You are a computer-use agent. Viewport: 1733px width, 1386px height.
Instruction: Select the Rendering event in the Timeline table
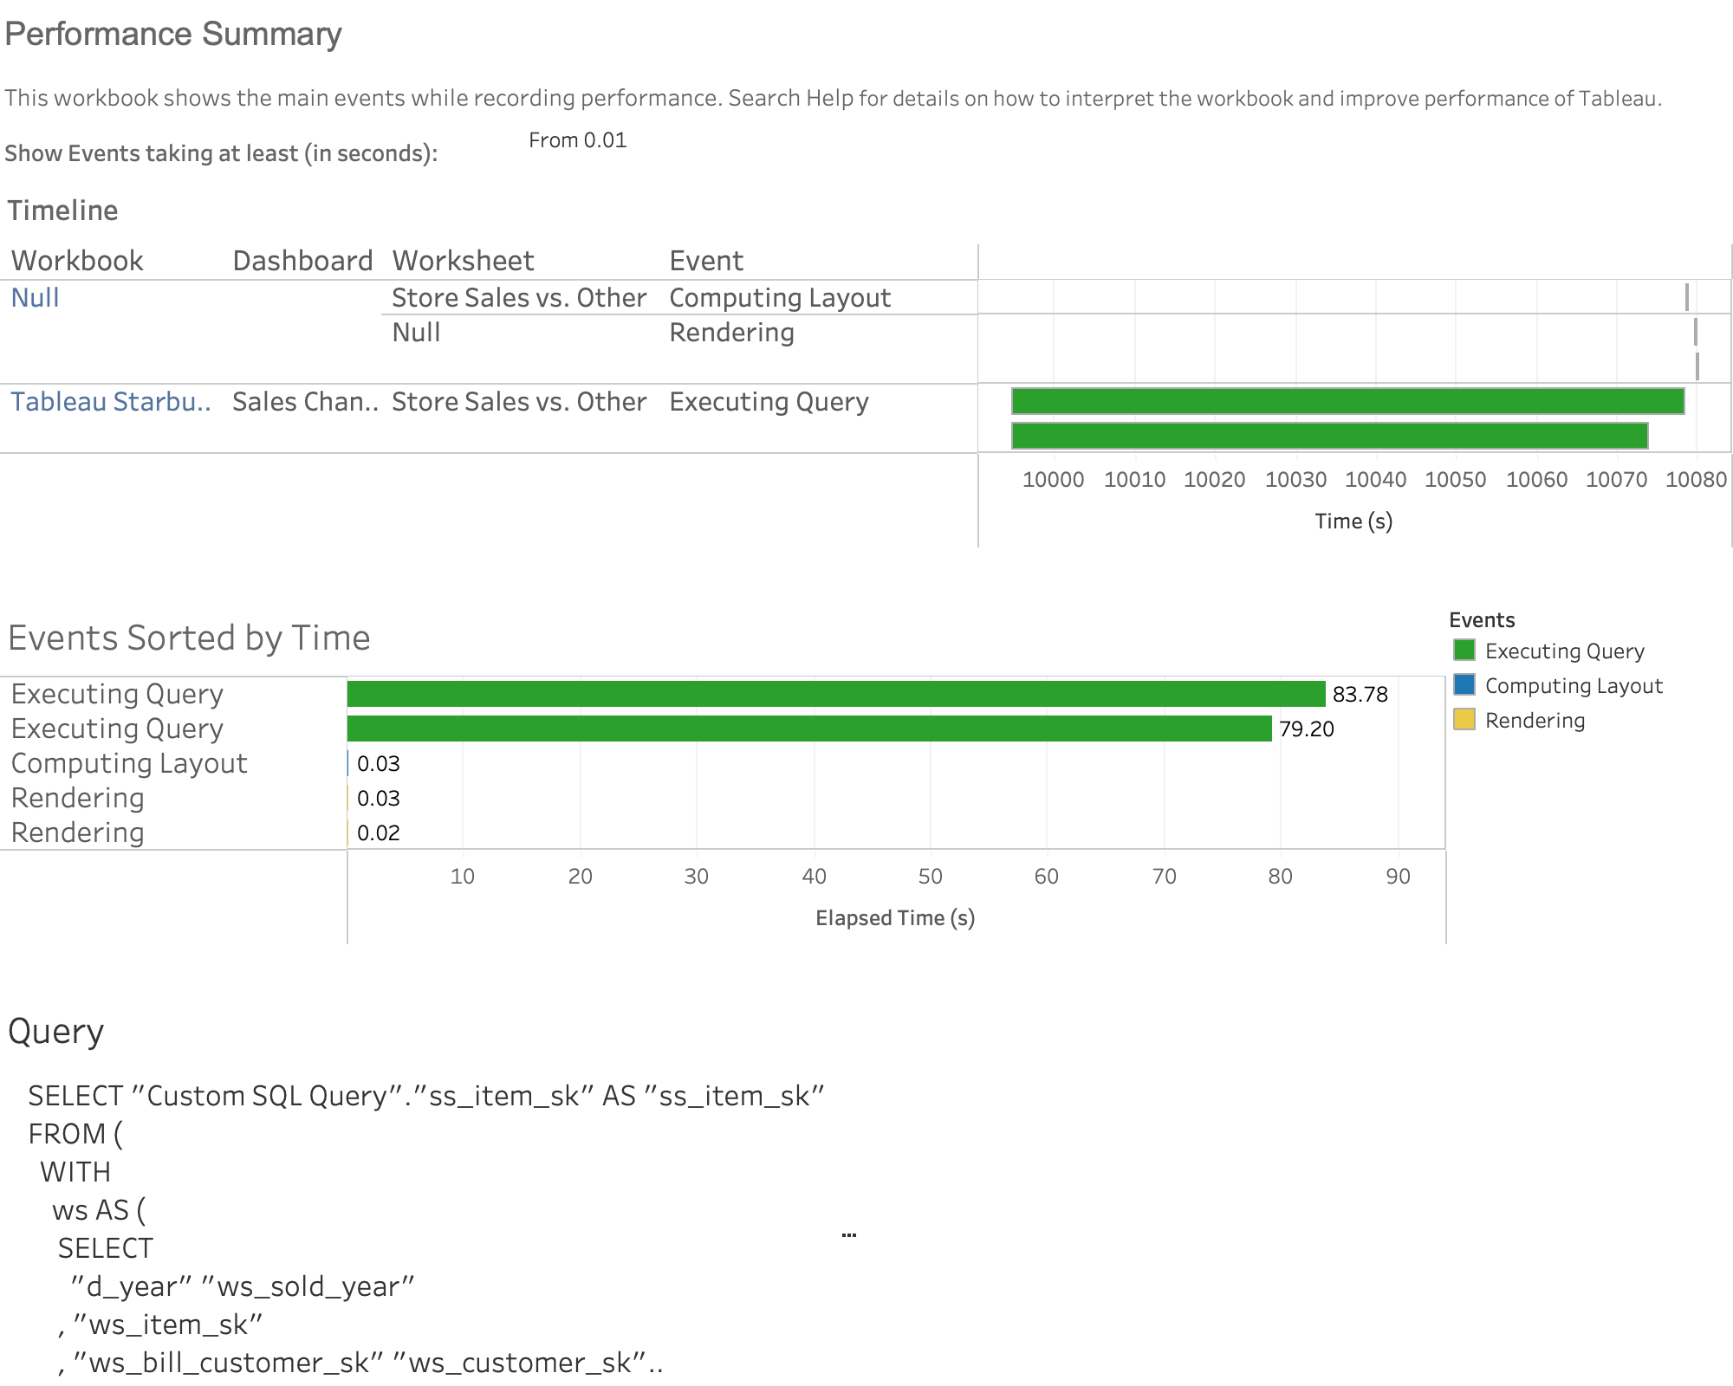pyautogui.click(x=731, y=332)
